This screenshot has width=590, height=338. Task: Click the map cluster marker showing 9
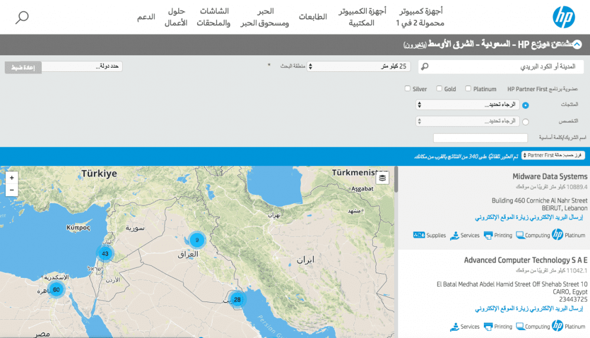[197, 240]
